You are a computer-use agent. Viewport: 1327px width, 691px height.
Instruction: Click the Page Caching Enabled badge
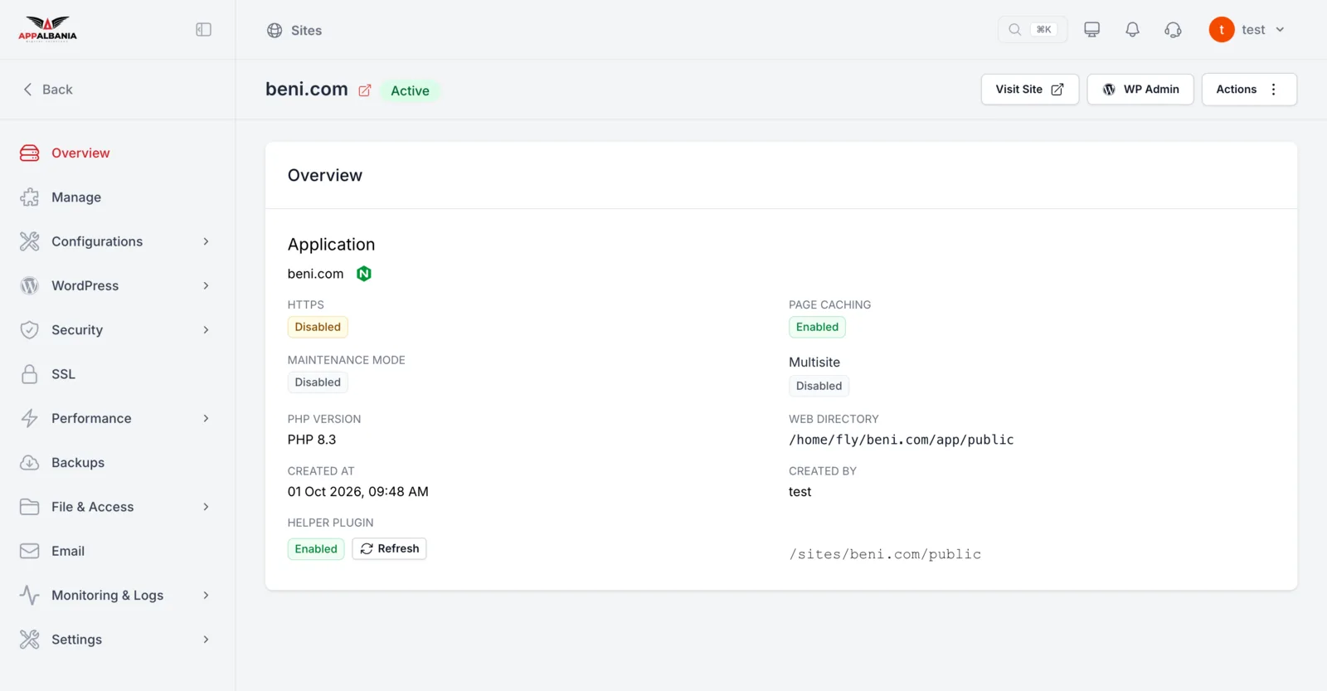[x=817, y=327]
